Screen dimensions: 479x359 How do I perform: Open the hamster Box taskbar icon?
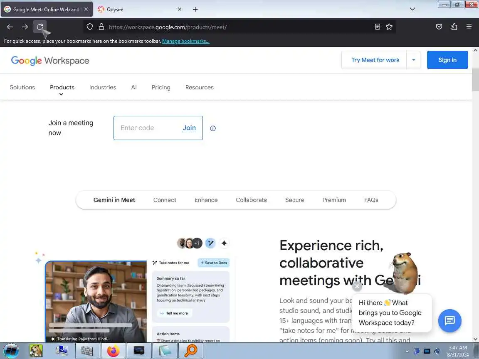click(x=36, y=351)
